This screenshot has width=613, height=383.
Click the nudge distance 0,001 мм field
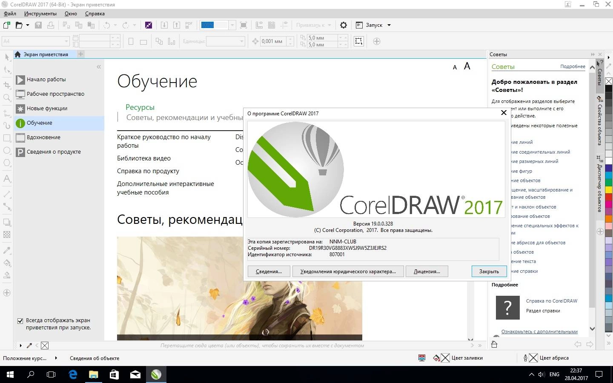[273, 41]
